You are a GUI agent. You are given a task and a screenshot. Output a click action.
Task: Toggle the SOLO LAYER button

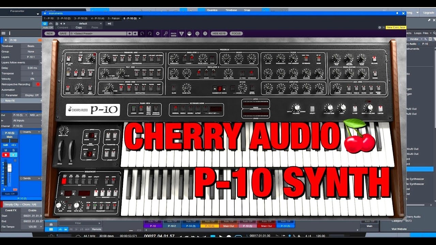pos(149,109)
